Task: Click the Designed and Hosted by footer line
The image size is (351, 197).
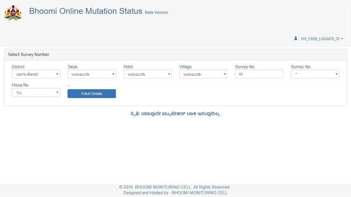Action: 175,193
